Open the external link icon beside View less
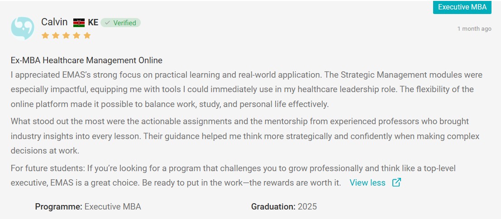The width and height of the screenshot is (501, 219). pos(396,182)
